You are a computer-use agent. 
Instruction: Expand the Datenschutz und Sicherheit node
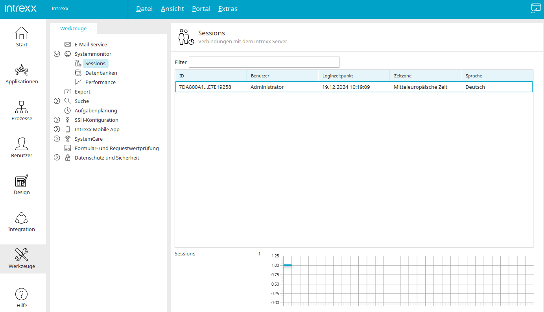[x=57, y=158]
